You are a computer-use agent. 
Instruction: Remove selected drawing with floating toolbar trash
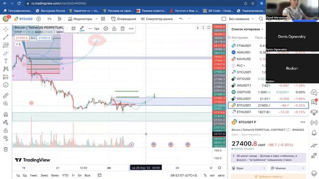coord(123,29)
